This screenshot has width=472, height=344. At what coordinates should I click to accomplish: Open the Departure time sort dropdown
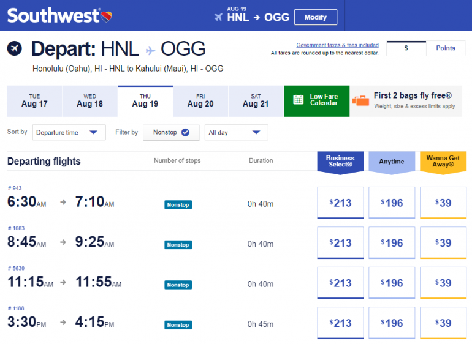69,132
